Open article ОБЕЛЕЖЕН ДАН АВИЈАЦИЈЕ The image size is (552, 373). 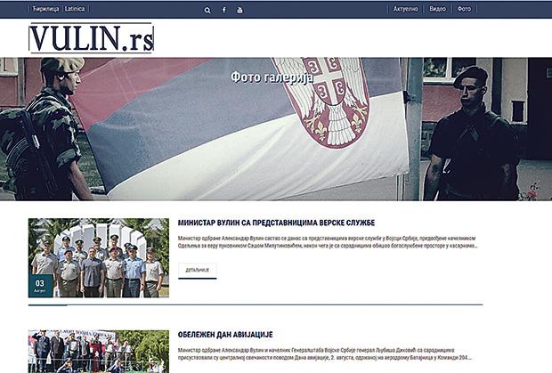point(225,335)
